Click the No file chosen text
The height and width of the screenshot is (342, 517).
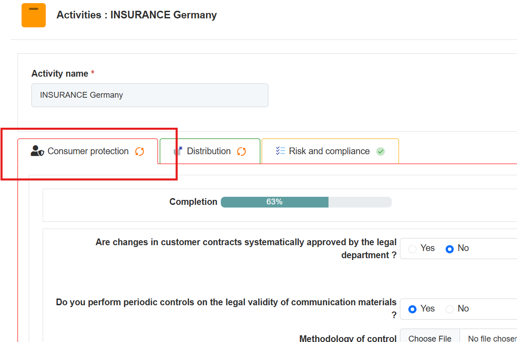(491, 338)
